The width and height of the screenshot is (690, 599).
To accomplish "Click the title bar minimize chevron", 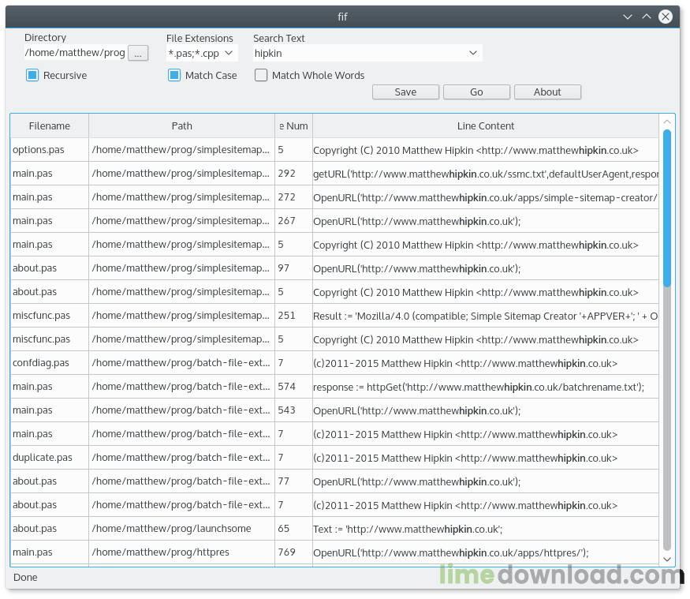I will [x=628, y=17].
